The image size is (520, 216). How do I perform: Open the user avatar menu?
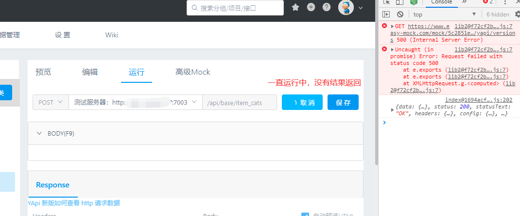click(346, 7)
